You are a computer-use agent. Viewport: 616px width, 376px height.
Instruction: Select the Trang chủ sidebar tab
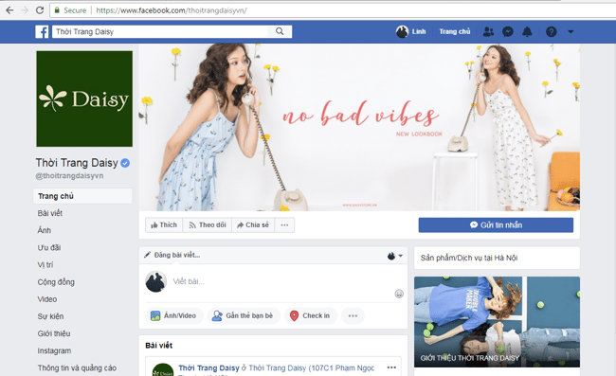tap(82, 196)
